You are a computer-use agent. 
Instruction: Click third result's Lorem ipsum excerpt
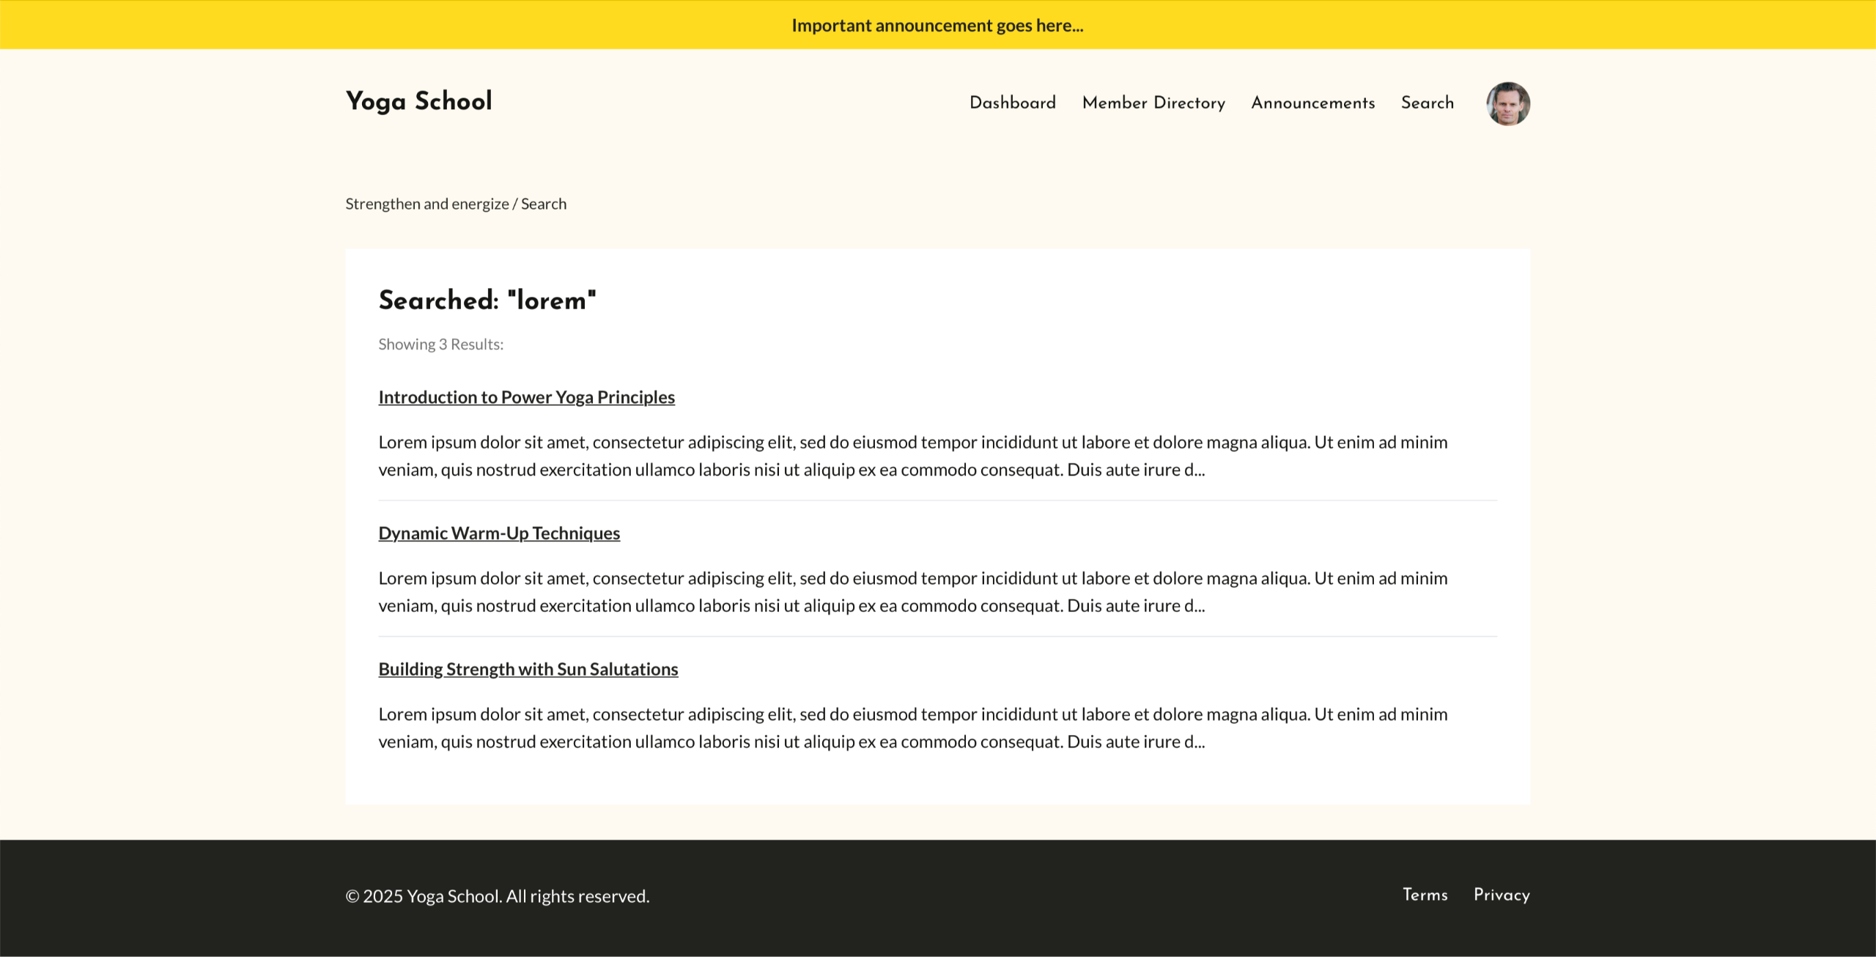tap(912, 728)
